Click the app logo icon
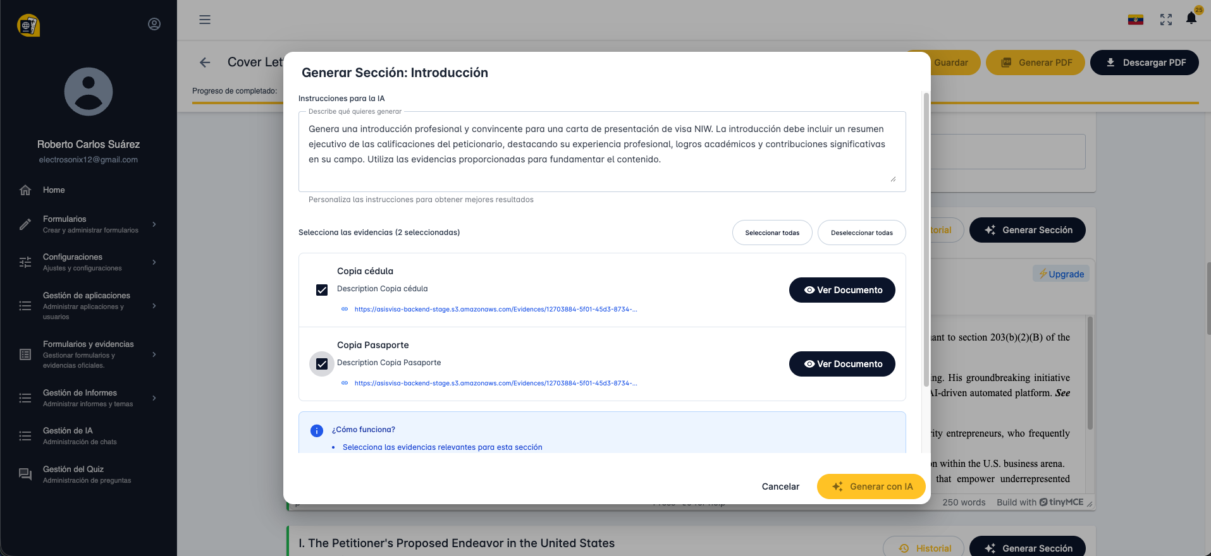The height and width of the screenshot is (556, 1211). point(28,25)
